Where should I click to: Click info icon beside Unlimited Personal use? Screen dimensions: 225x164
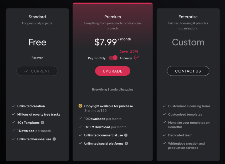point(54,139)
